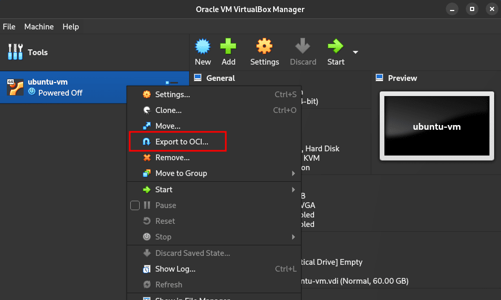
Task: Open the ubuntu-vm machine tools menu button
Action: click(x=172, y=83)
